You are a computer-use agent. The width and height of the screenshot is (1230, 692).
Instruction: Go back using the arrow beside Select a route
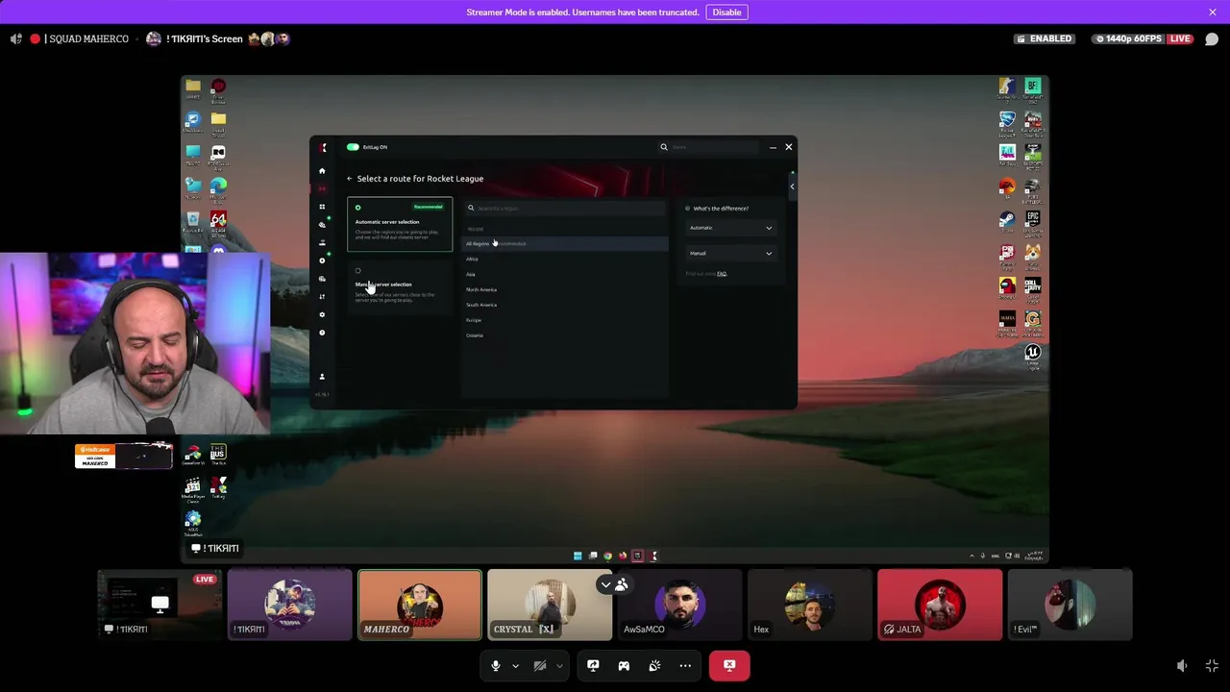pyautogui.click(x=350, y=179)
